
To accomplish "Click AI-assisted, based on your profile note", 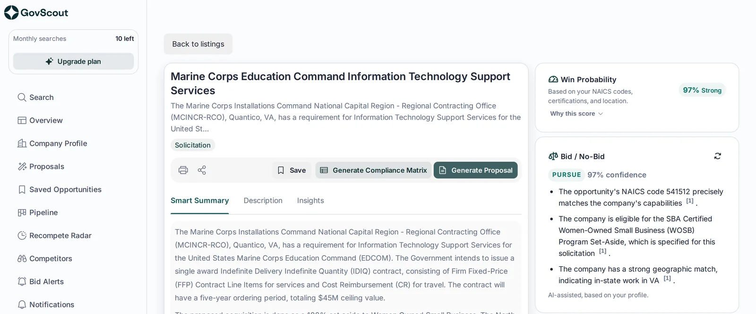I will pos(598,295).
